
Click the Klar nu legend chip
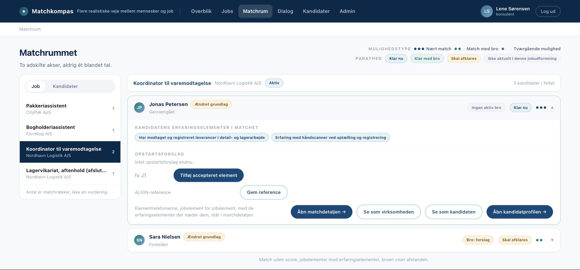[396, 58]
